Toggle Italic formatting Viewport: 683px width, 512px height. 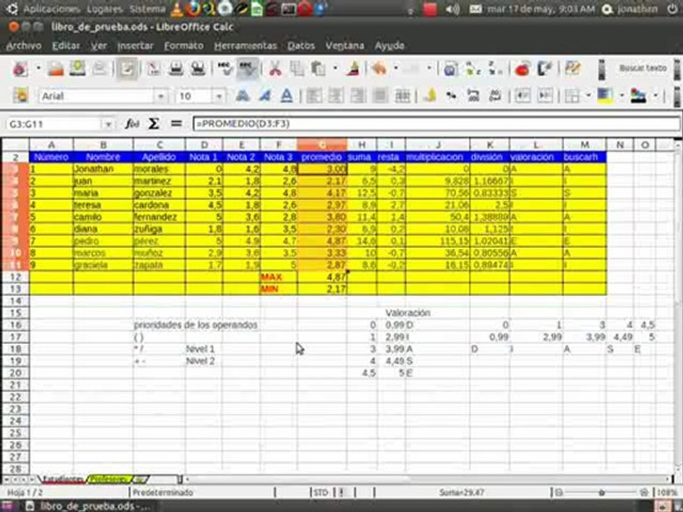click(265, 95)
